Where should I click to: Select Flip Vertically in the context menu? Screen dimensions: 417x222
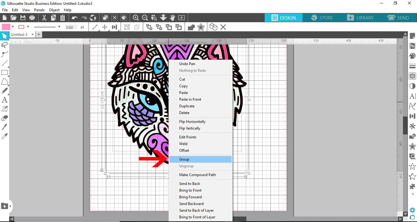(201, 128)
